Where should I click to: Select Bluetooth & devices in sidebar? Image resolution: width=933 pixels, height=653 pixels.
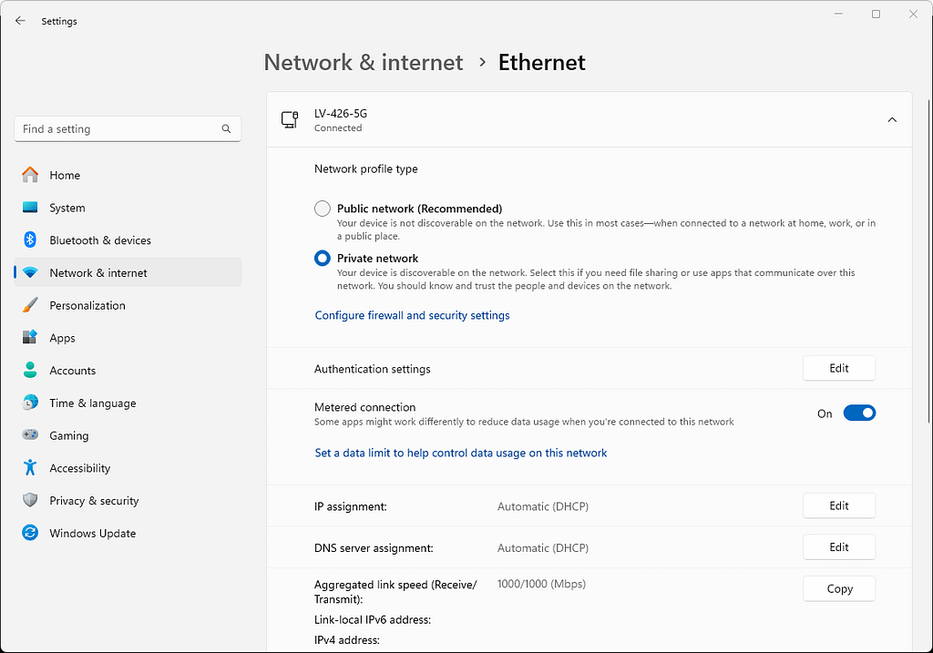pyautogui.click(x=100, y=240)
